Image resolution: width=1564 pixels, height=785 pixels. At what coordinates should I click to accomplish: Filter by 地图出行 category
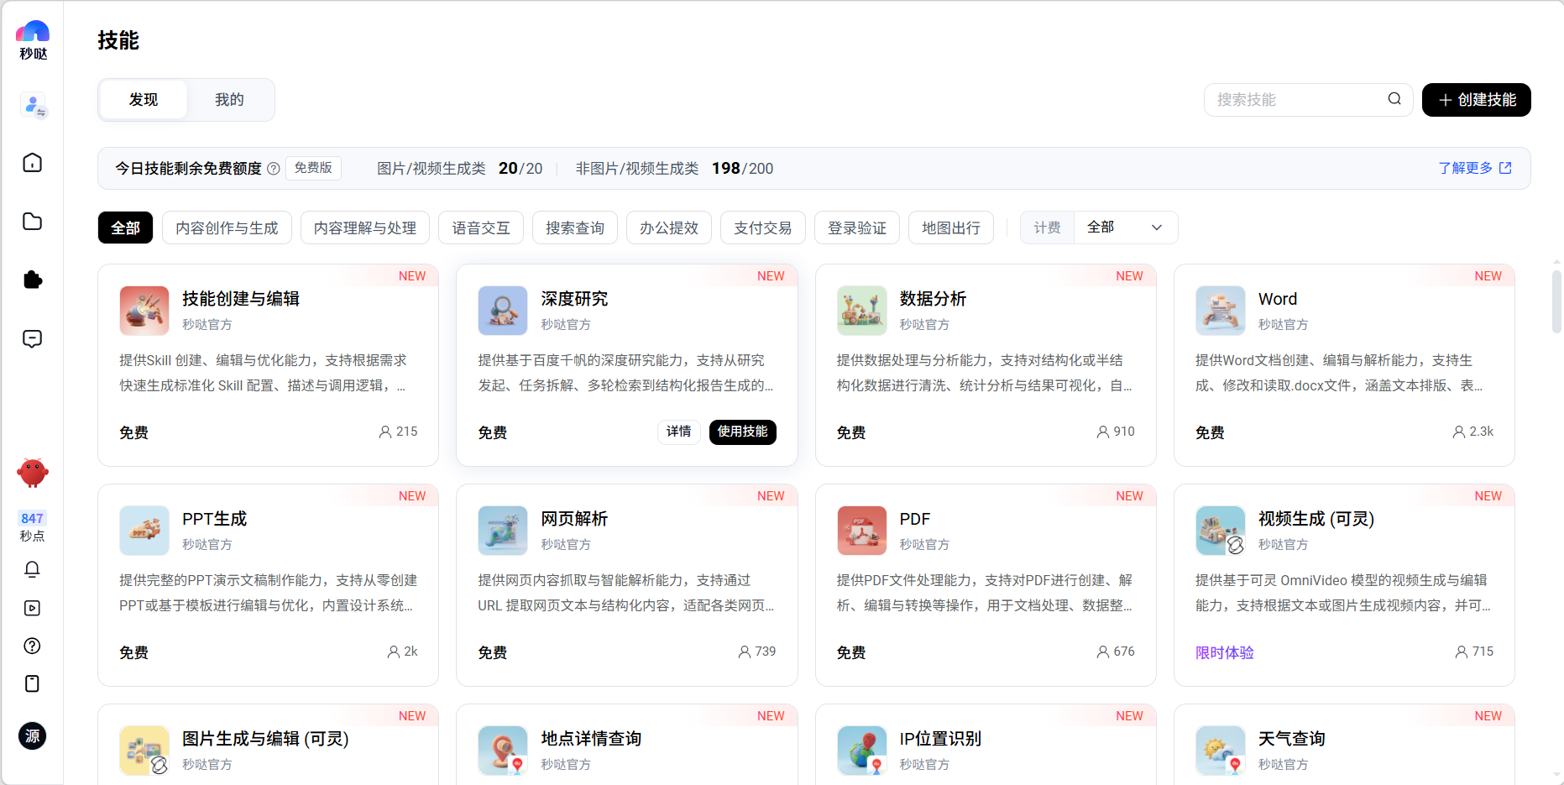[x=951, y=228]
